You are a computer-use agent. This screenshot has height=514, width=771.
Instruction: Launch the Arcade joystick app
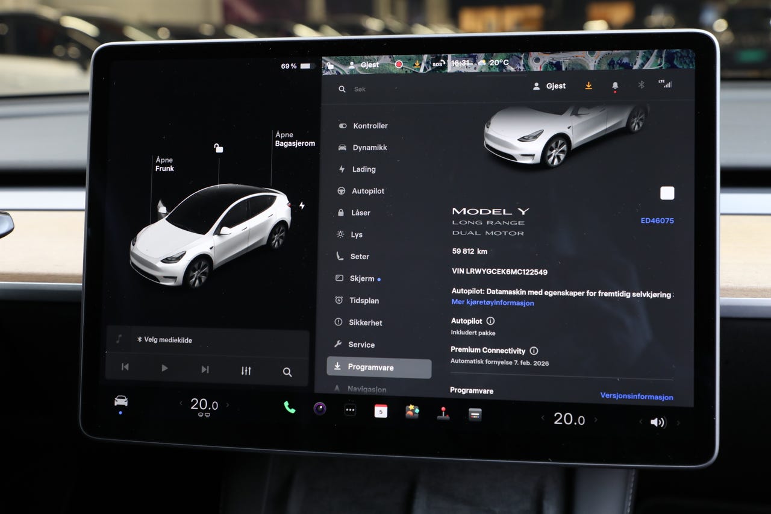pyautogui.click(x=443, y=413)
